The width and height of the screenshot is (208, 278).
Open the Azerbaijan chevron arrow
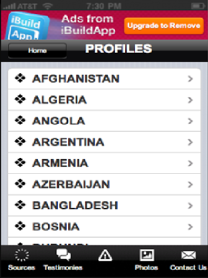click(190, 185)
